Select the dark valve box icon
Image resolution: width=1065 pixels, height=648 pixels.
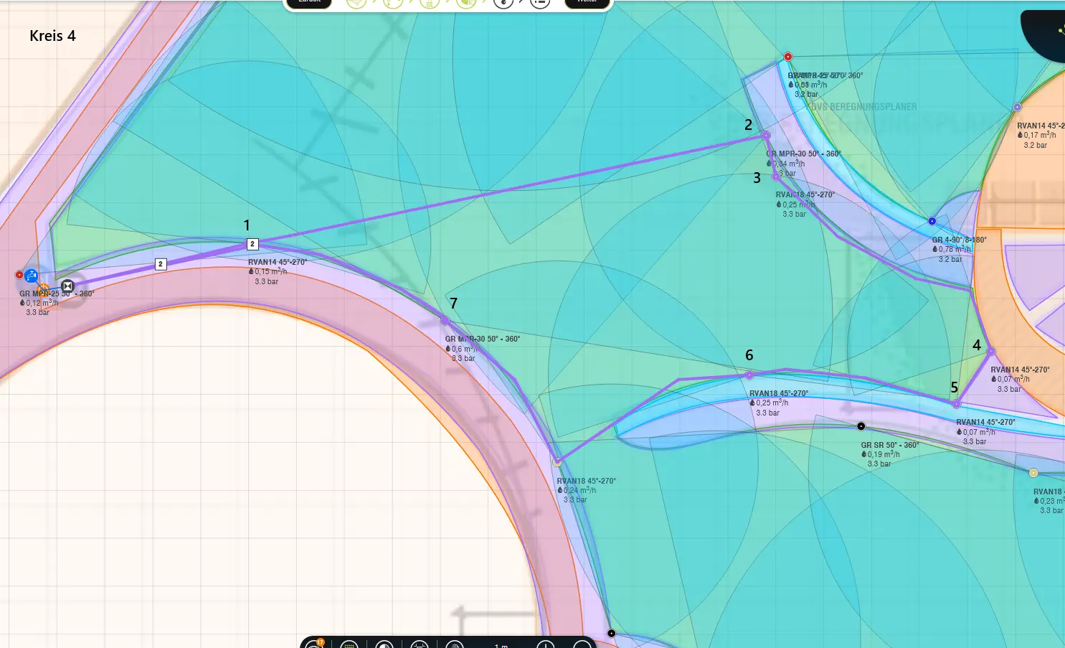click(x=67, y=286)
